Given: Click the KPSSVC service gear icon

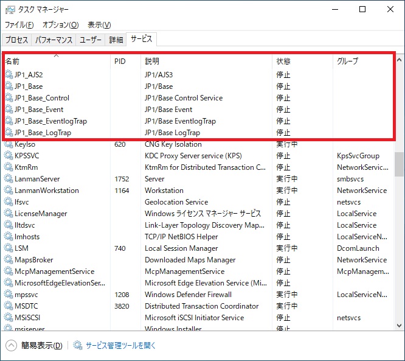Looking at the screenshot, I should 9,156.
